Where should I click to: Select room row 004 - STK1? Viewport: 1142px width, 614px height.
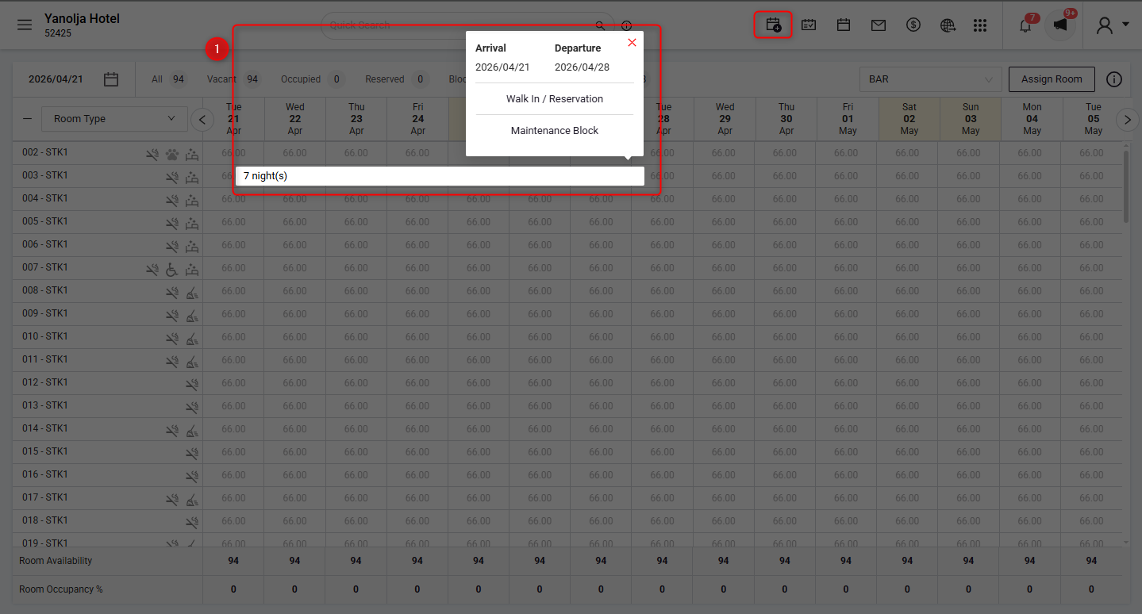point(45,198)
